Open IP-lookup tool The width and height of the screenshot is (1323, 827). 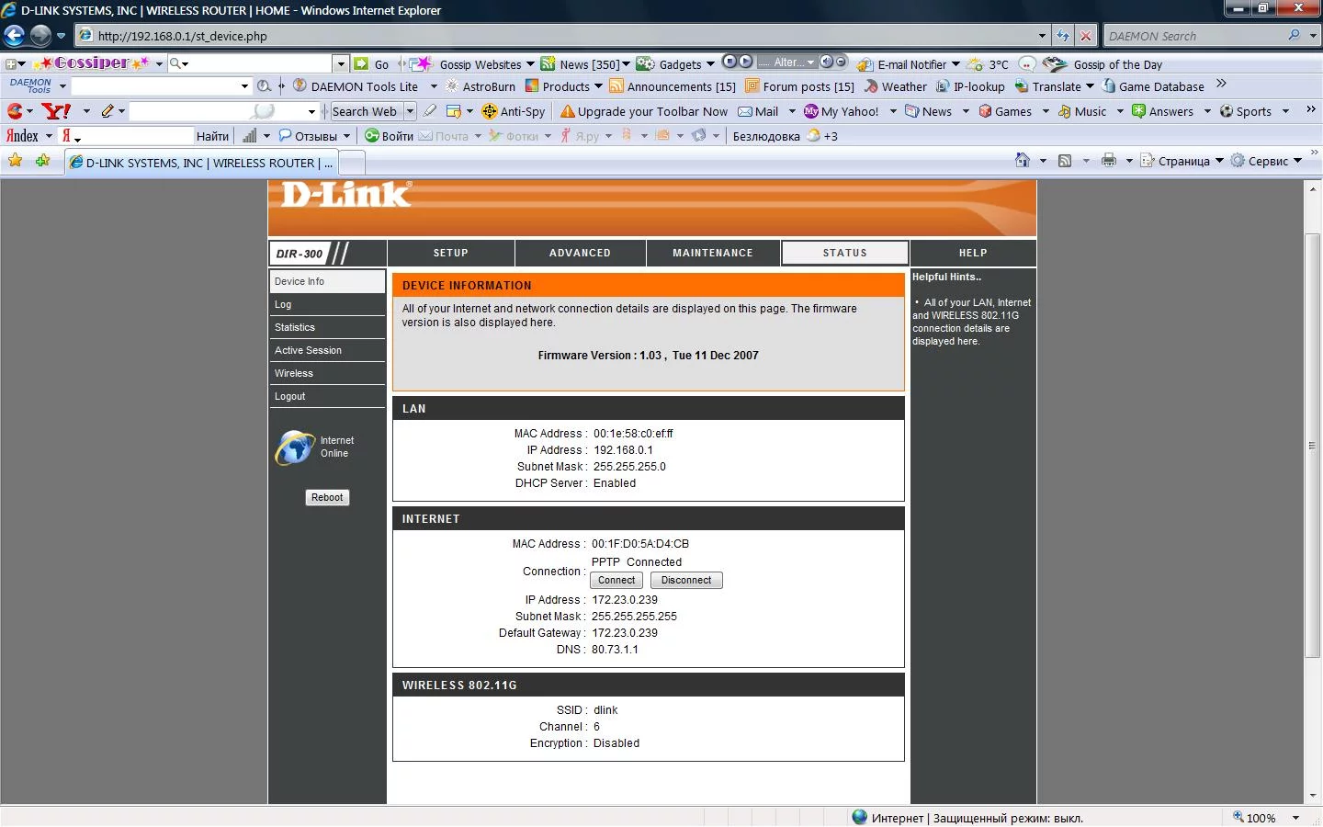coord(970,86)
